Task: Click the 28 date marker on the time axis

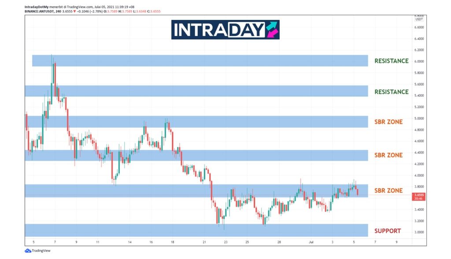Action: click(279, 242)
